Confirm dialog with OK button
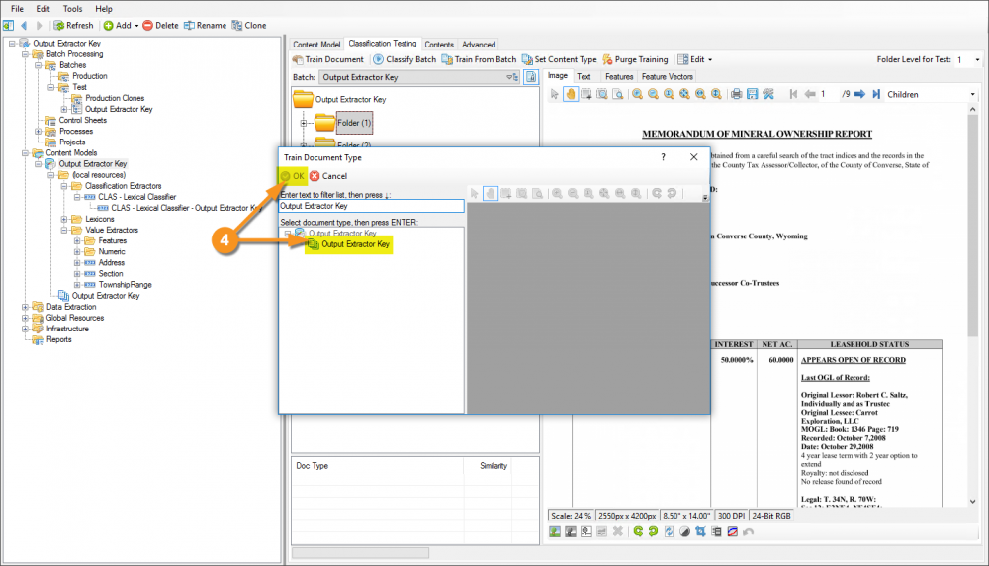This screenshot has height=566, width=989. tap(293, 176)
